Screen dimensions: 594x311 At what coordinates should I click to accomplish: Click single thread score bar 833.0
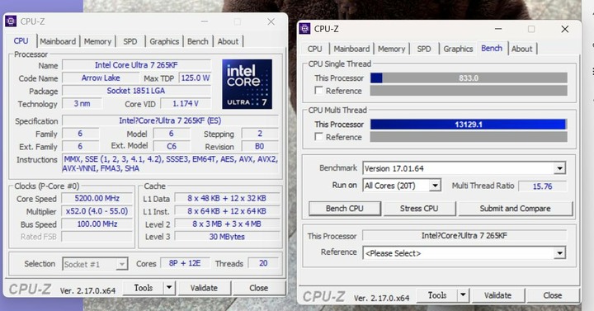pyautogui.click(x=469, y=78)
